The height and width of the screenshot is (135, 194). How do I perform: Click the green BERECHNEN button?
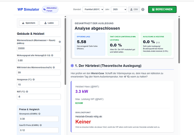162,9
